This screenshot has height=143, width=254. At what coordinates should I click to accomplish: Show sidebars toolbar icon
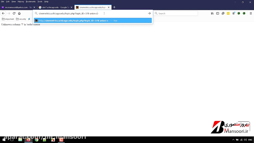tap(218, 14)
